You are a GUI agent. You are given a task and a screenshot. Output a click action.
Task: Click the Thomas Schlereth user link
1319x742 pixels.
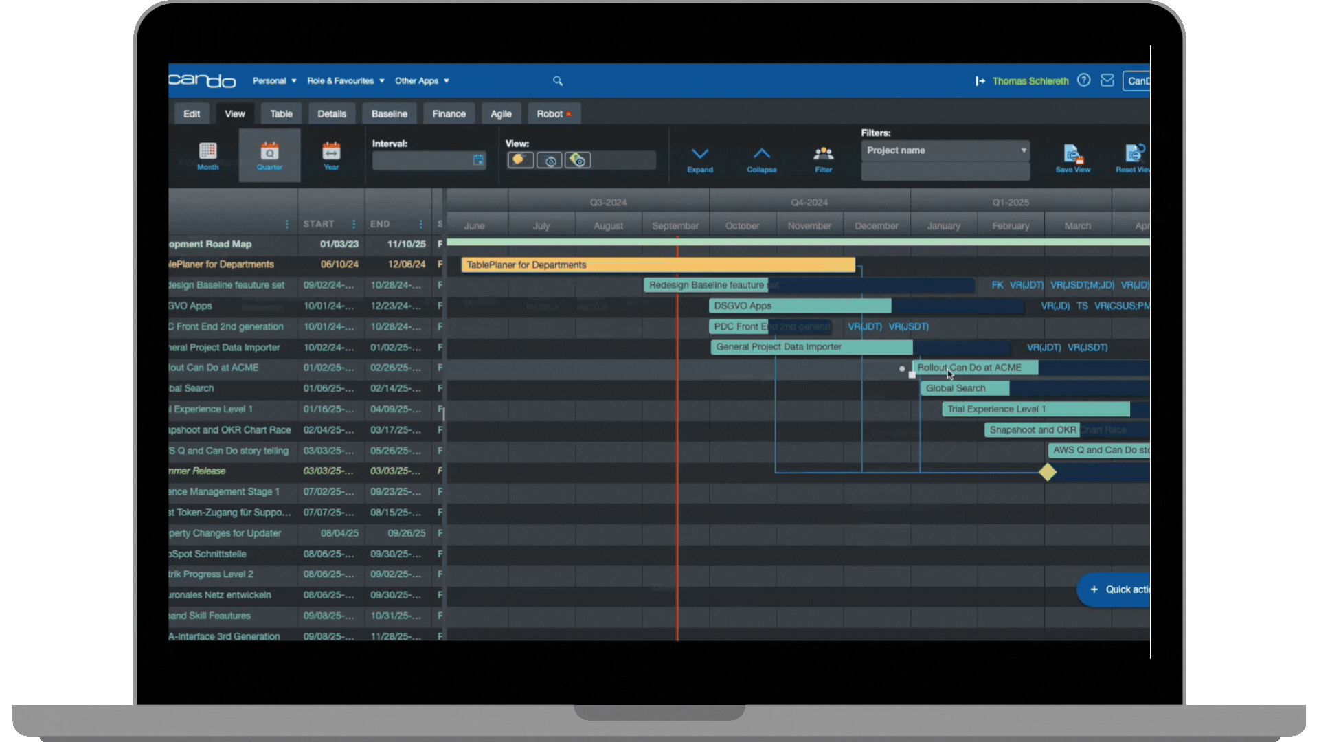[1030, 81]
